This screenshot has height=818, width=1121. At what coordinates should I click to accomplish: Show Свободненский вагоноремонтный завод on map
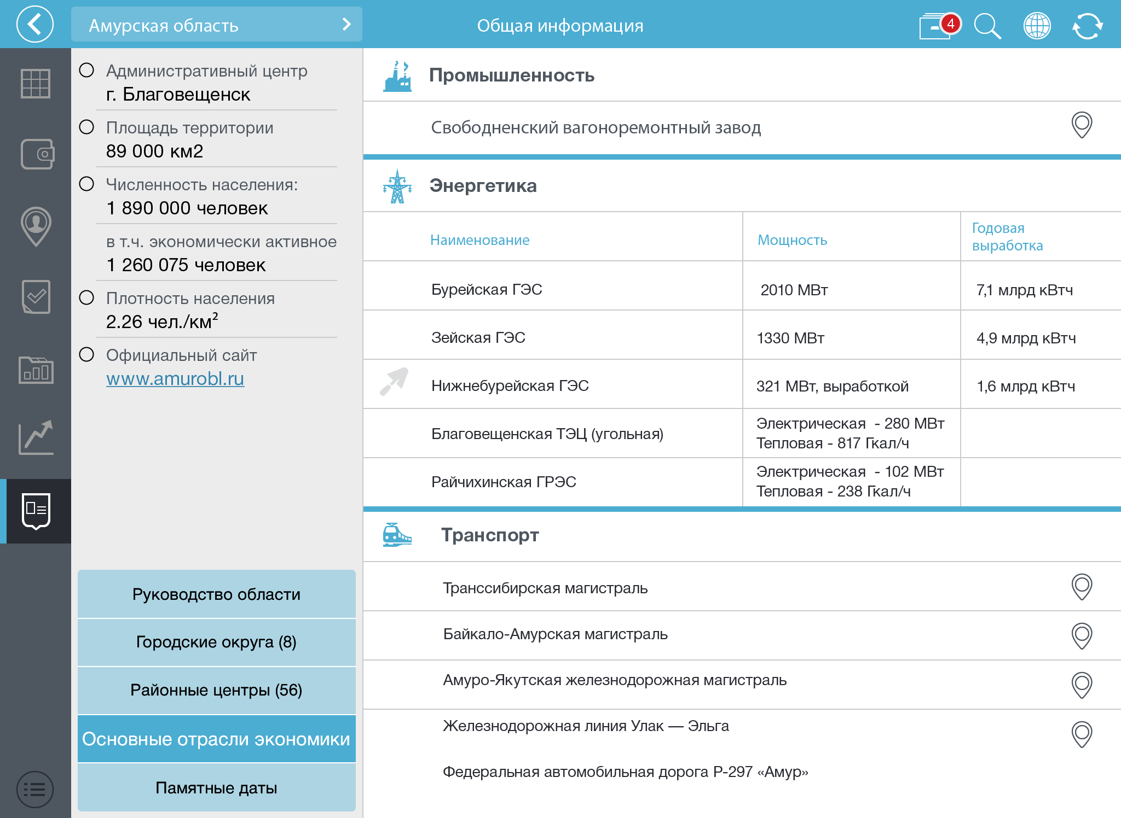click(1082, 125)
